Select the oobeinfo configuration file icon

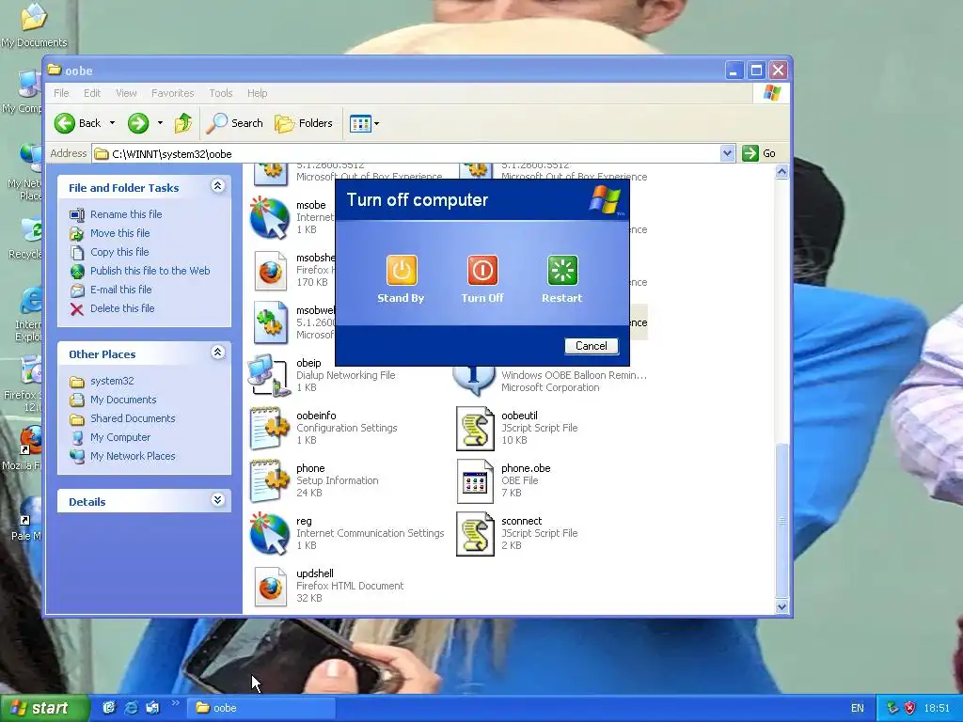click(270, 428)
